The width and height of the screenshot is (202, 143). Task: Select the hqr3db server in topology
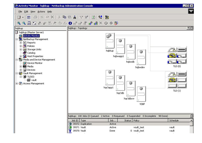pos(120,83)
